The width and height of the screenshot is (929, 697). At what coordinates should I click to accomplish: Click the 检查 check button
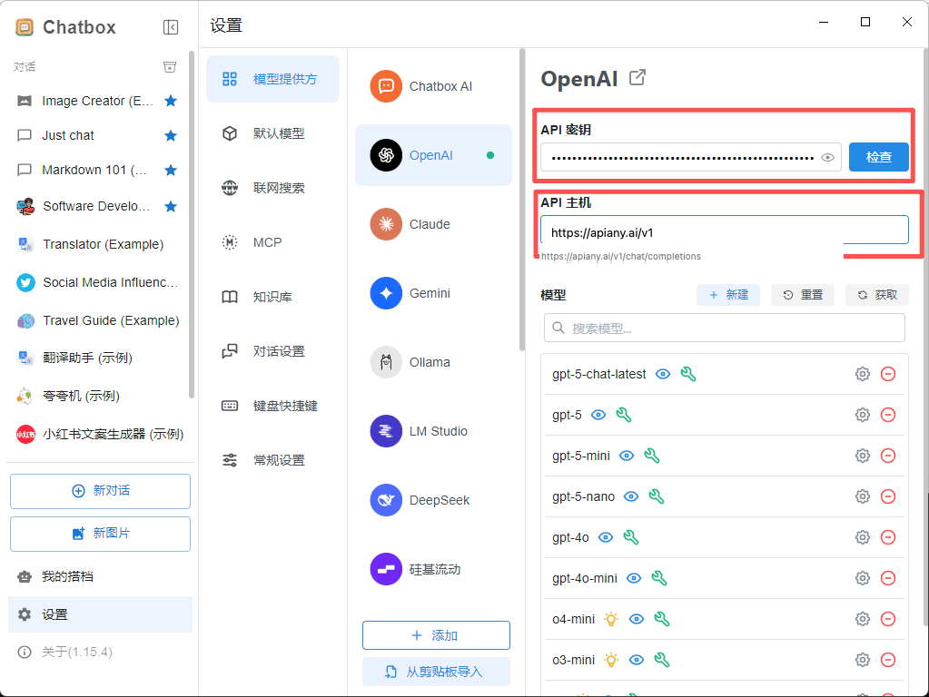(879, 157)
